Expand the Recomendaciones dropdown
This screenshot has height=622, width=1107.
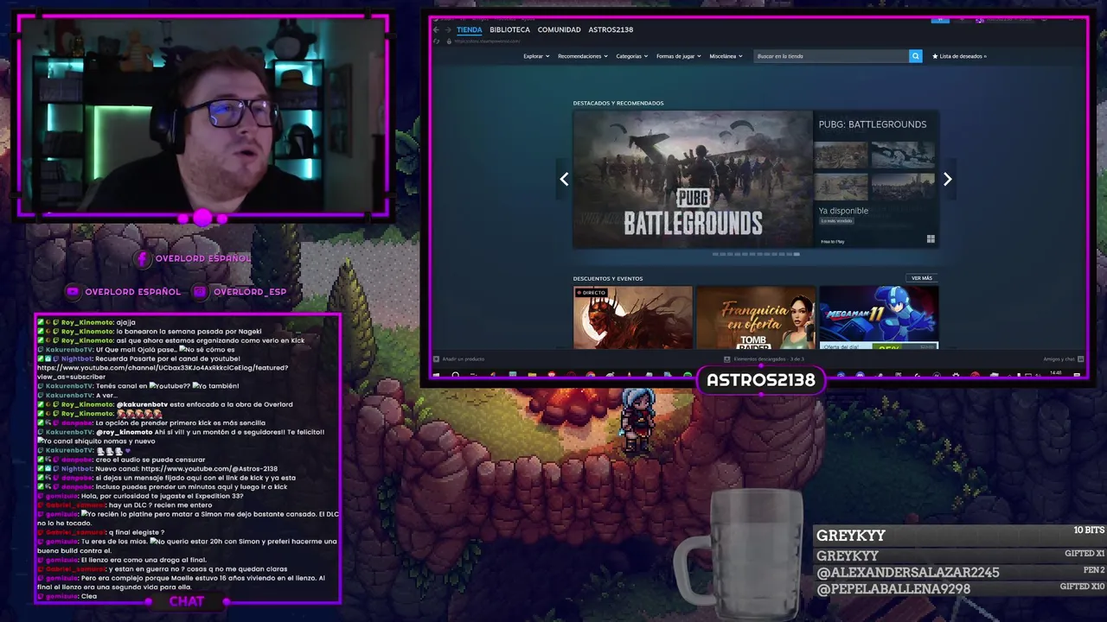(x=582, y=56)
